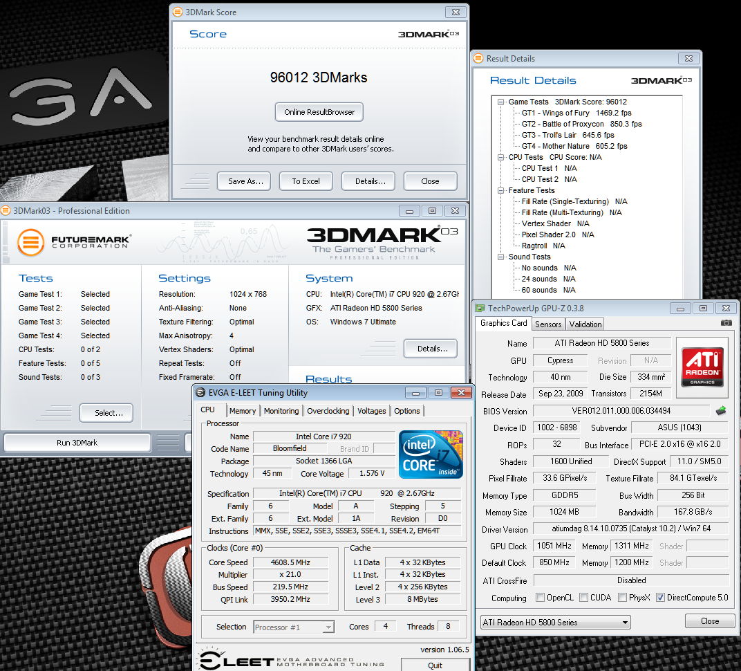
Task: Switch to the Voltages tab
Action: click(371, 411)
